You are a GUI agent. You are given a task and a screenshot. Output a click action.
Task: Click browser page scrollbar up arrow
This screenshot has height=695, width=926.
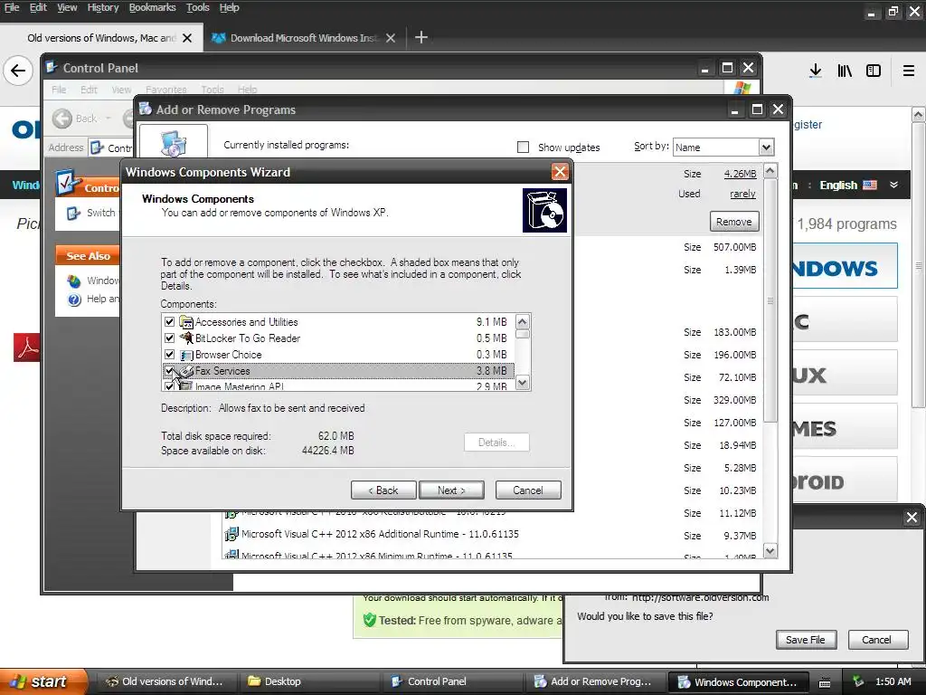coord(919,114)
